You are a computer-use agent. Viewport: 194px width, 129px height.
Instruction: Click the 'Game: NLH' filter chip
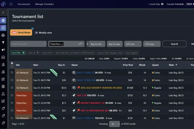click(x=47, y=53)
